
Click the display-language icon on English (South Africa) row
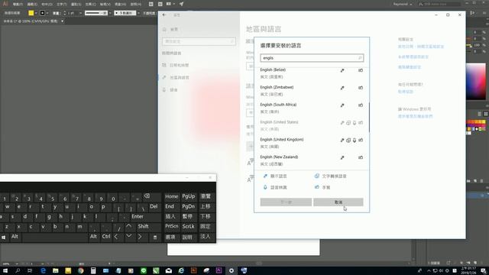coord(342,105)
